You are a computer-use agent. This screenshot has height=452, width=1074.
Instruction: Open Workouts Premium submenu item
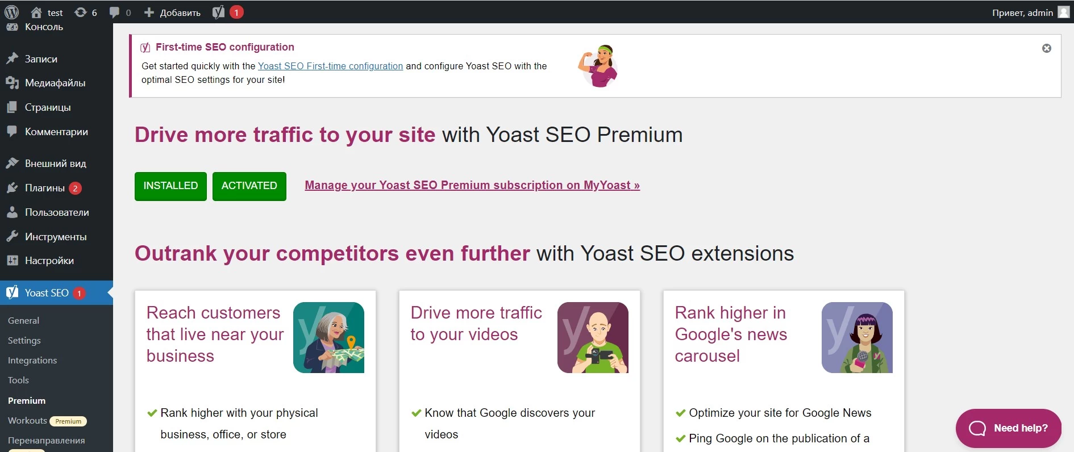47,421
